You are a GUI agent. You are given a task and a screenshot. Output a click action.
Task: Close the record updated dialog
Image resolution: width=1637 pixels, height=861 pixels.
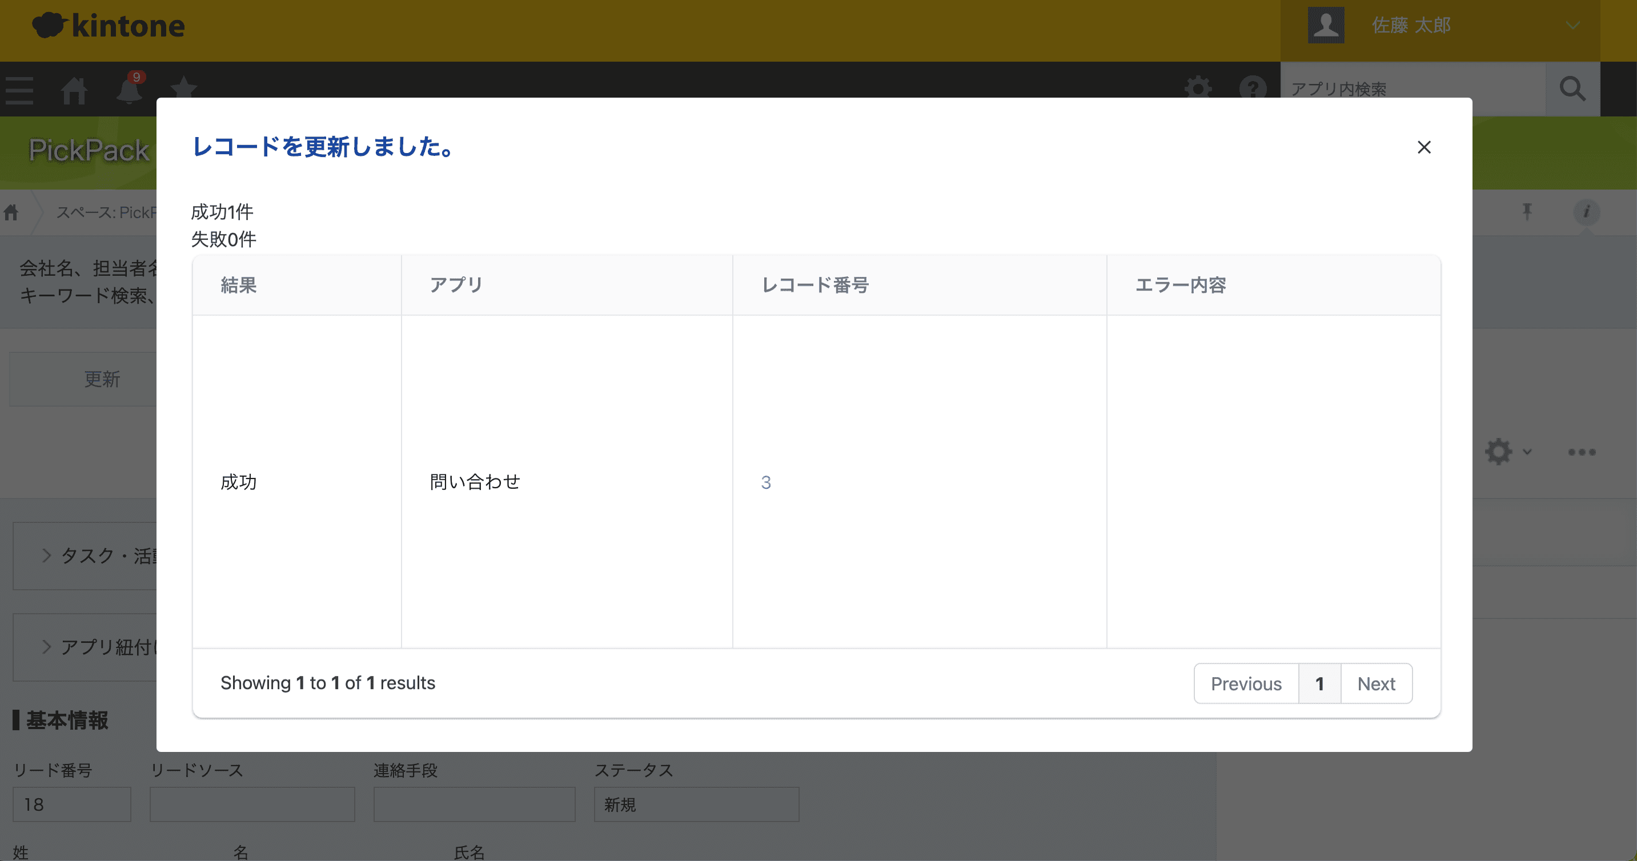(1423, 147)
